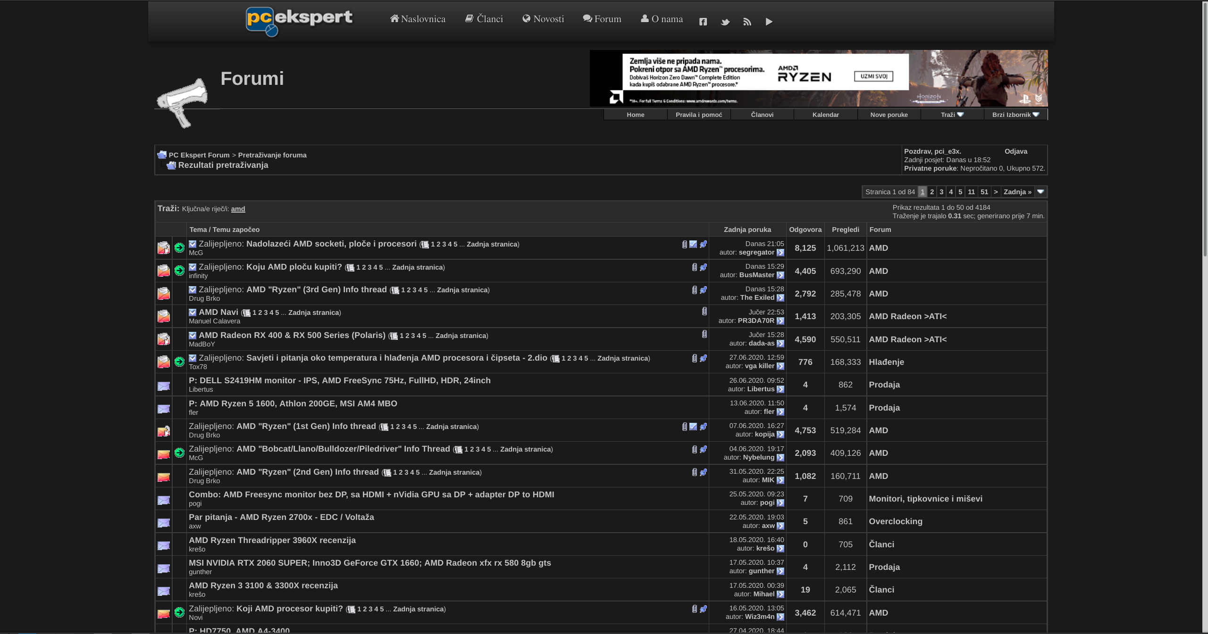Open thread AMD Ryzen Threadripper 3960X recenzija

(272, 540)
